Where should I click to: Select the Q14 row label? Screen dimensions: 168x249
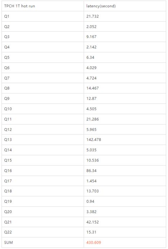coord(8,150)
